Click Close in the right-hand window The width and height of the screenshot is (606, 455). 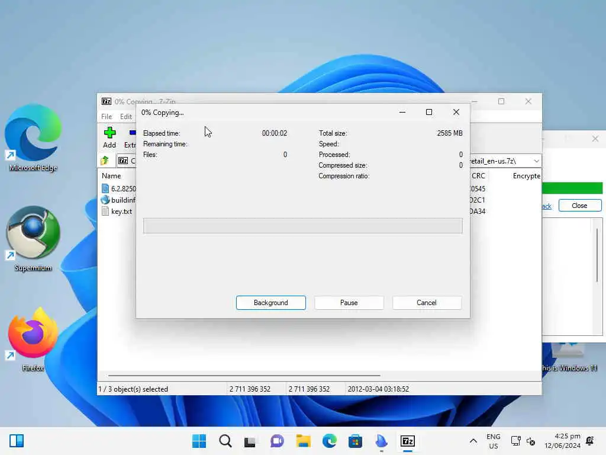tap(580, 206)
